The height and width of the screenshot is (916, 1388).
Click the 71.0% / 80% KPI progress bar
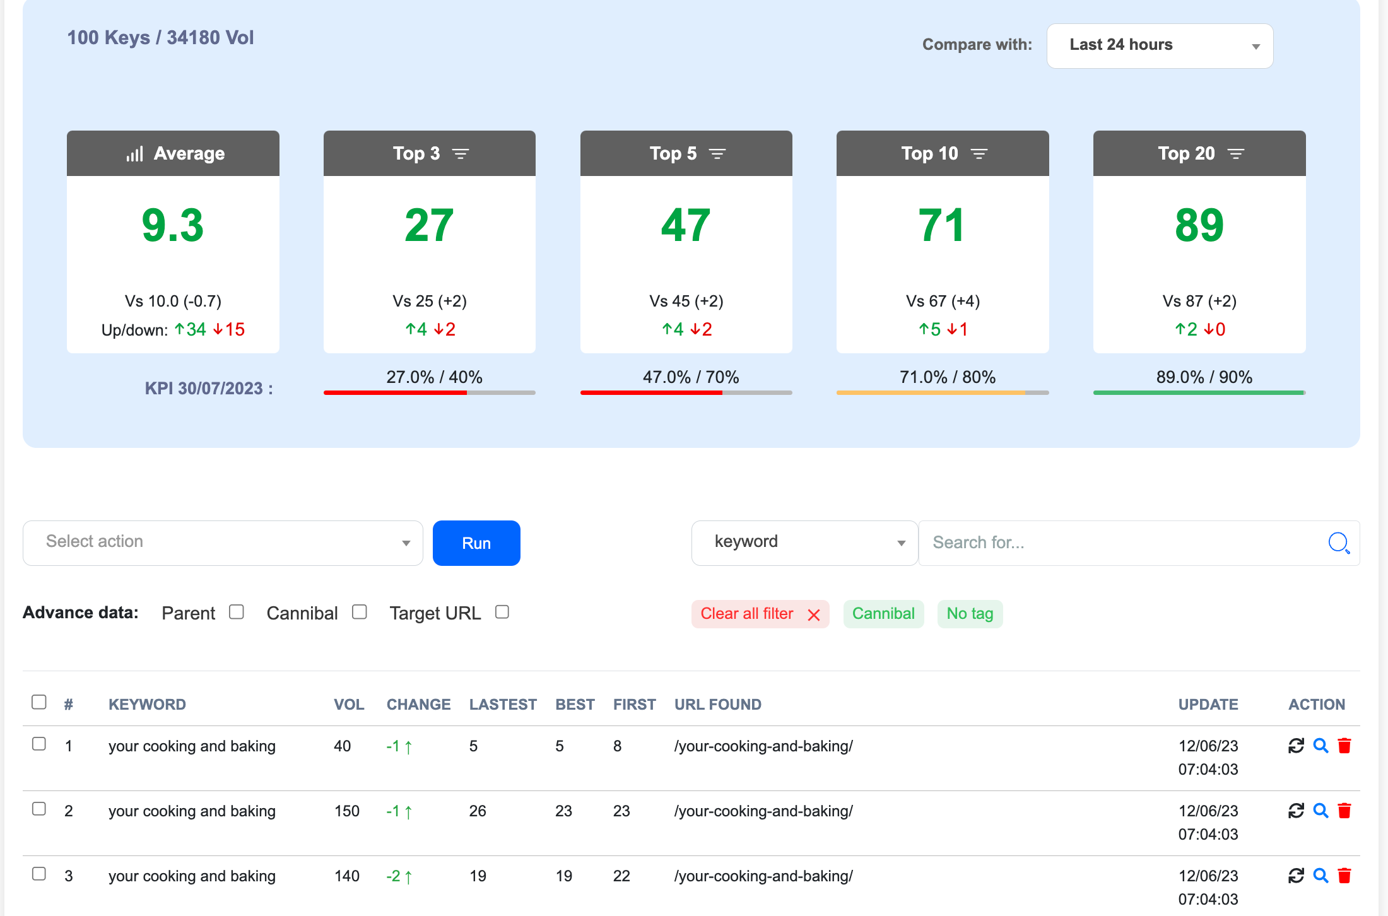[x=943, y=392]
